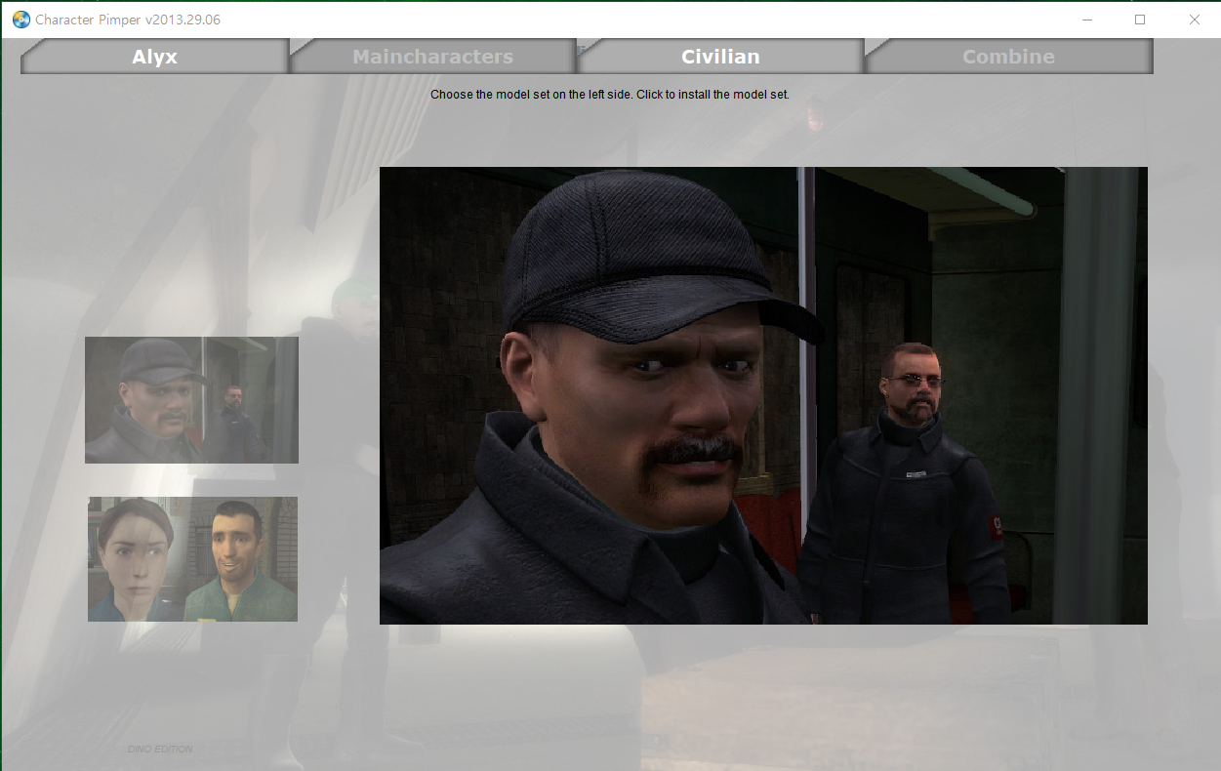The image size is (1221, 771).
Task: Open the Combine tab
Action: pos(1008,57)
